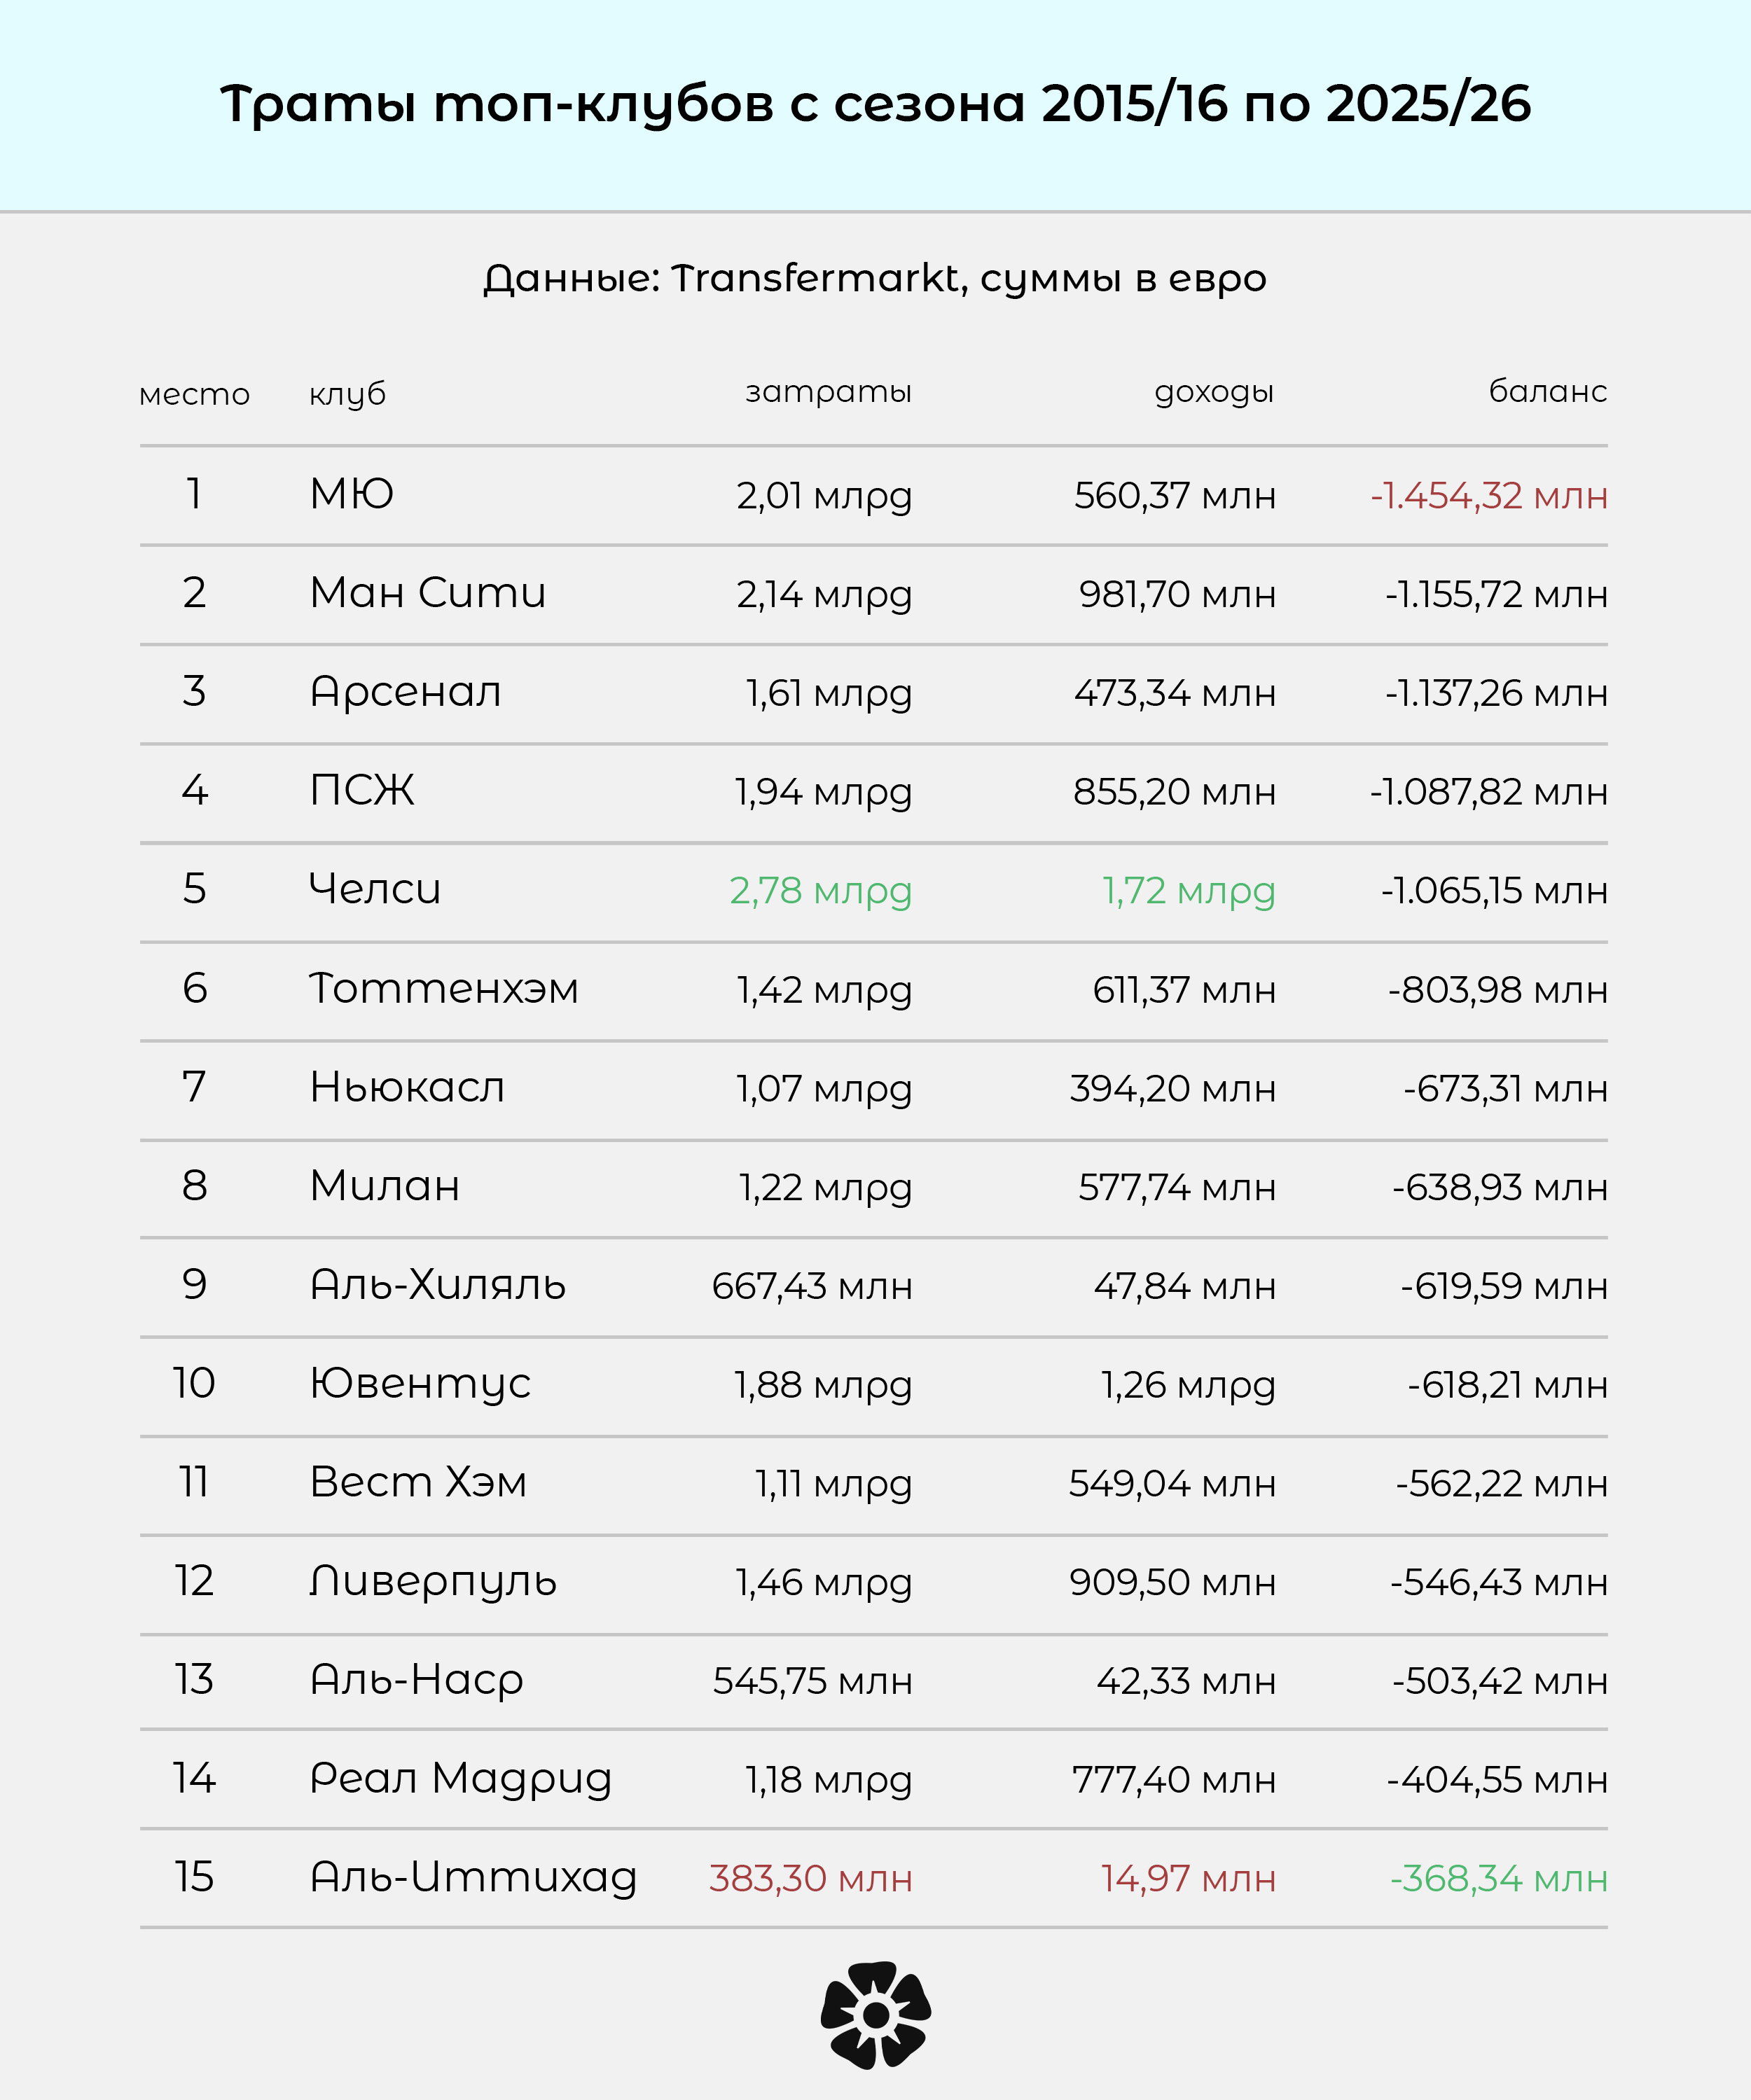Click the title «Траты топ-клубов»
This screenshot has height=2100, width=1751.
tap(875, 104)
